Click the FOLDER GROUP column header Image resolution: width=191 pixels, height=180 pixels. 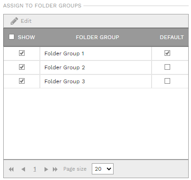[x=97, y=37]
